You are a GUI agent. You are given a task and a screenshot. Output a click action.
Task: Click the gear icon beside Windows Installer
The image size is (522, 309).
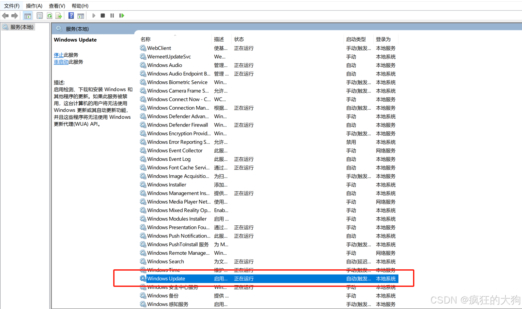point(143,185)
